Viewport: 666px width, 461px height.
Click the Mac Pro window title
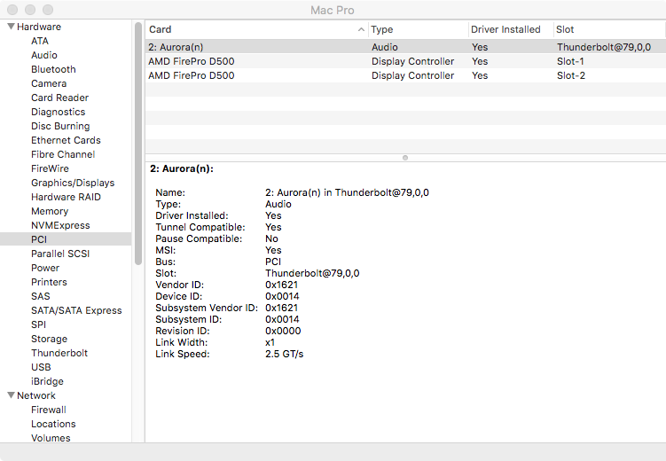333,10
